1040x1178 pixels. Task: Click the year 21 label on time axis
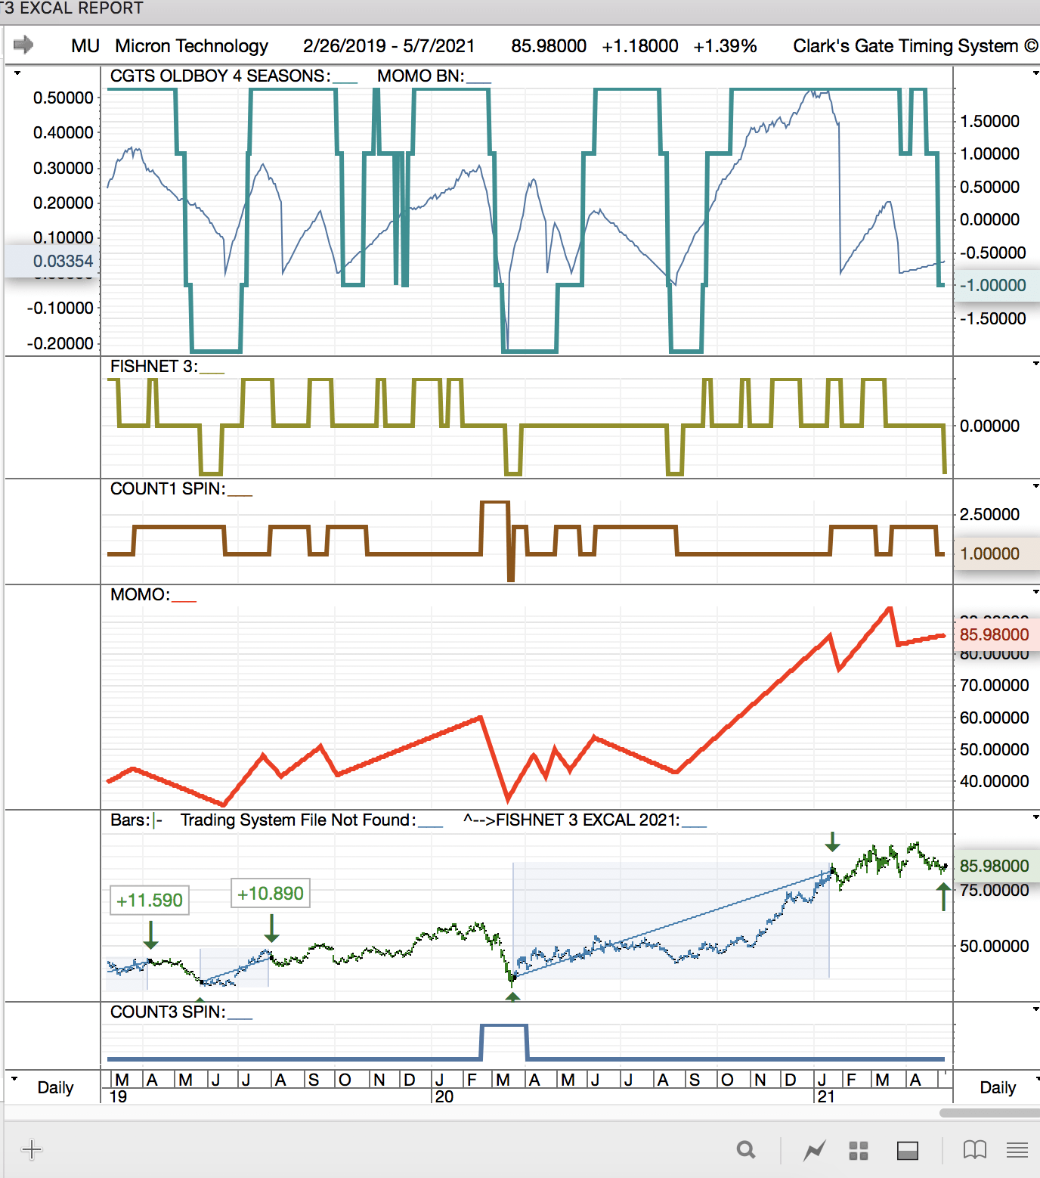[x=826, y=1096]
